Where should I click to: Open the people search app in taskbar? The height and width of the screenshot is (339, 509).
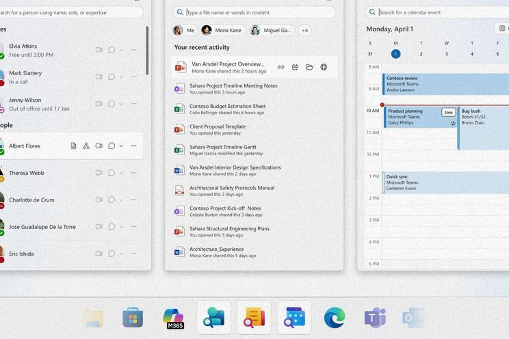(213, 318)
